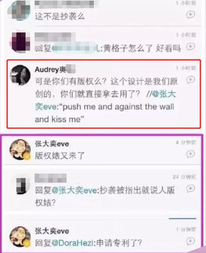
Task: Tap reply icon beside '申请专利了?' comment
Action: point(191,241)
